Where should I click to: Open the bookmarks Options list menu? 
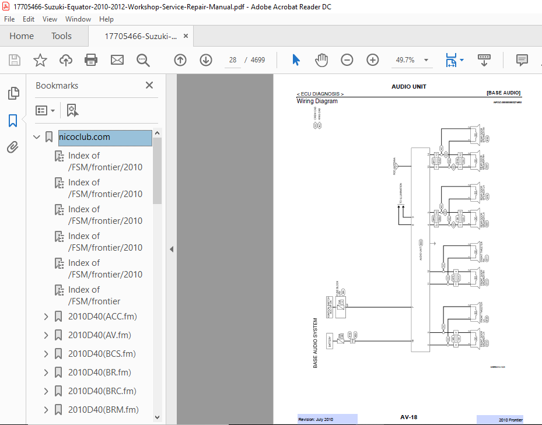click(x=45, y=111)
